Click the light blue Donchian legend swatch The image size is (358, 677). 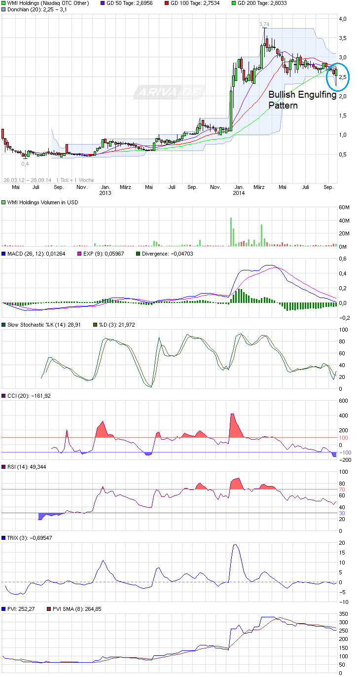pos(3,9)
